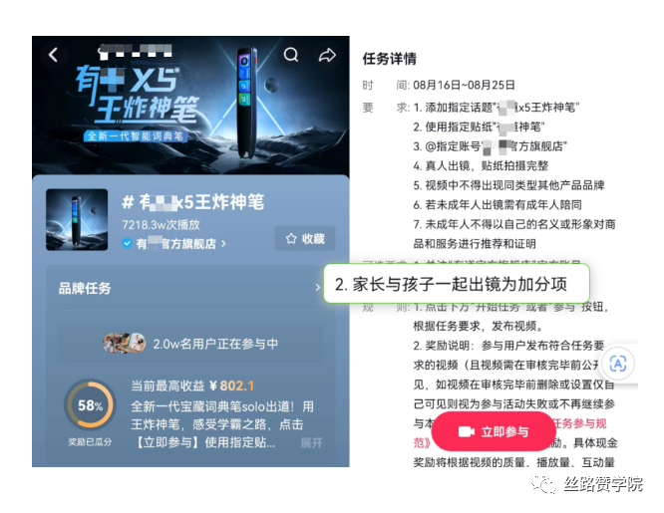Tap the share arrow icon

(327, 55)
